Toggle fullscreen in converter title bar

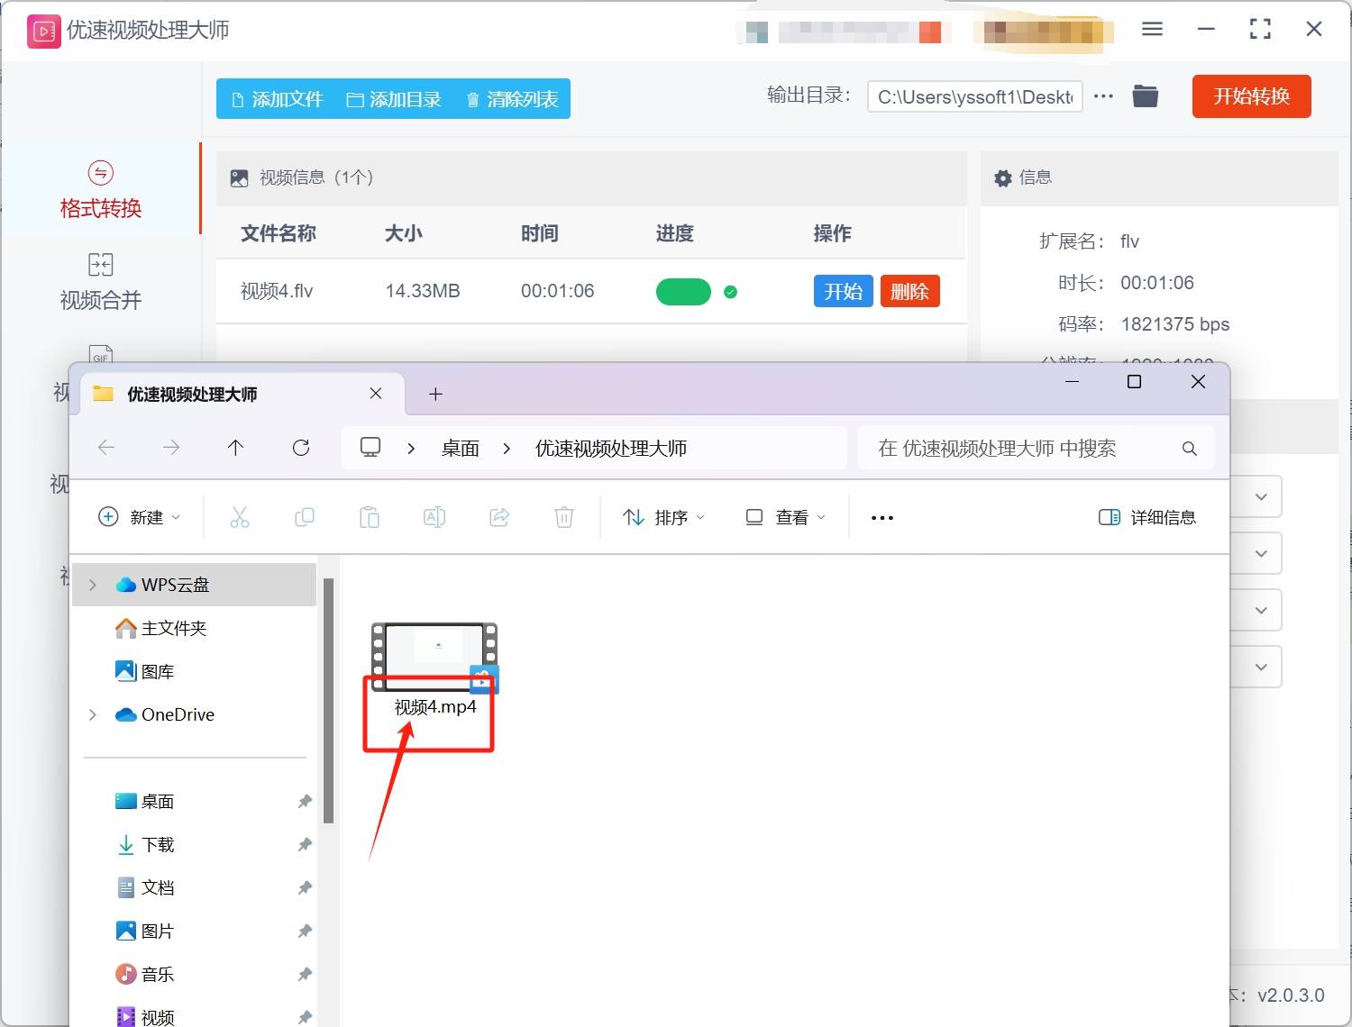(x=1260, y=29)
